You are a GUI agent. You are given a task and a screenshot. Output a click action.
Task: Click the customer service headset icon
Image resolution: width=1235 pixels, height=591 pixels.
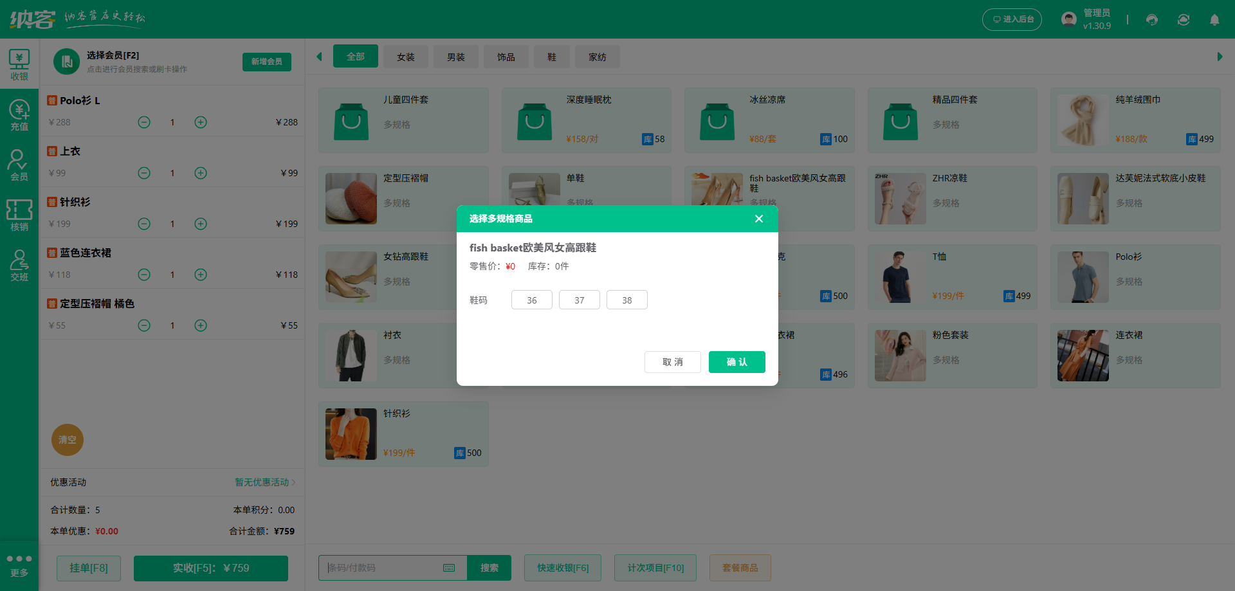click(1152, 20)
